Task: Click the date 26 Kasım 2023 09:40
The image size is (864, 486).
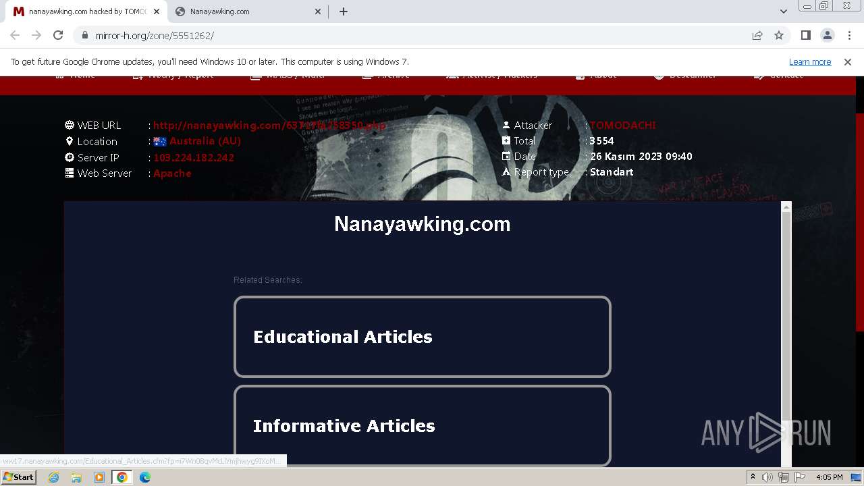Action: pos(641,157)
